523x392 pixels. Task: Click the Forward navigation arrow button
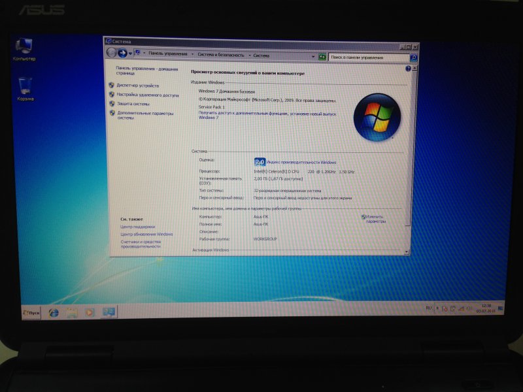coord(122,53)
